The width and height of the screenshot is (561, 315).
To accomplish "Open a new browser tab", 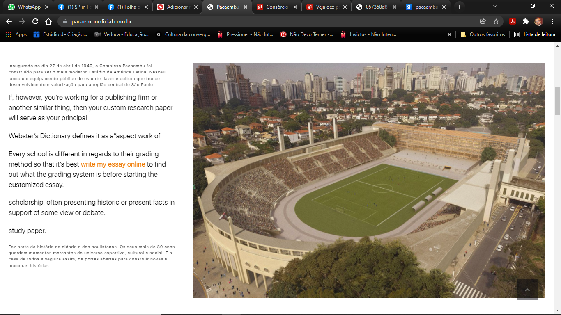I will (459, 7).
